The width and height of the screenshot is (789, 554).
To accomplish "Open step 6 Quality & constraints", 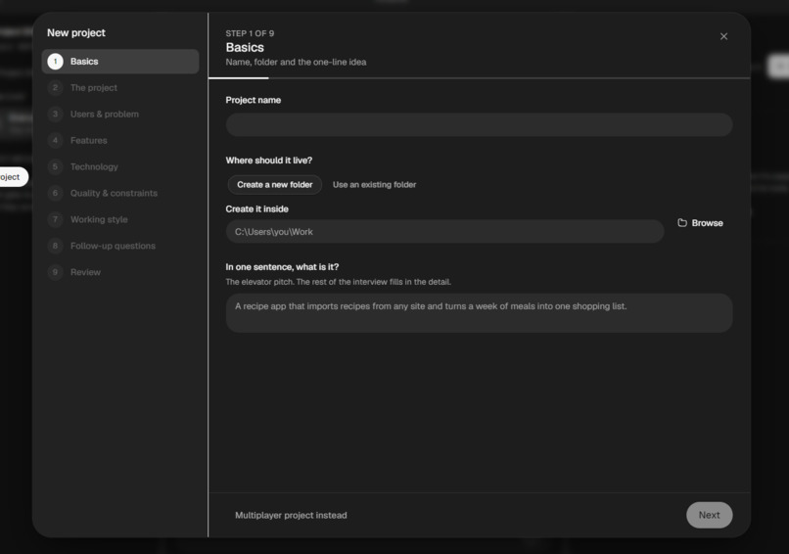I will point(120,193).
